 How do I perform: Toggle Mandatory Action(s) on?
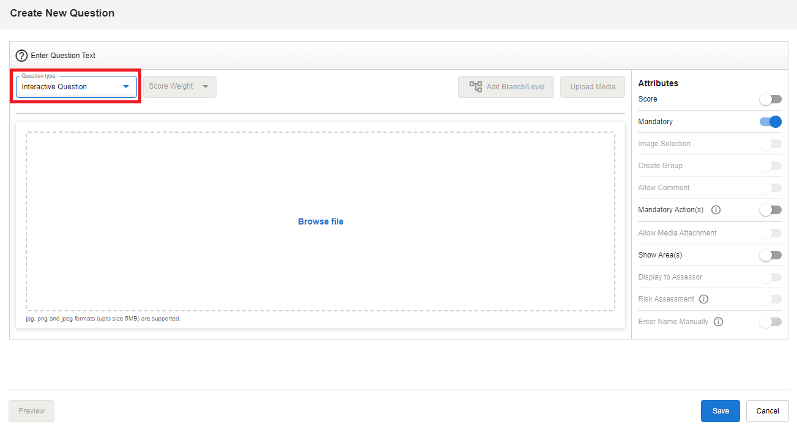pyautogui.click(x=770, y=210)
